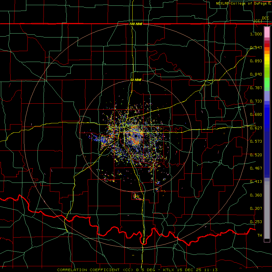Screen dimensions: 272x272
Task: Select the 0.307 scale value
Action: coord(256,209)
